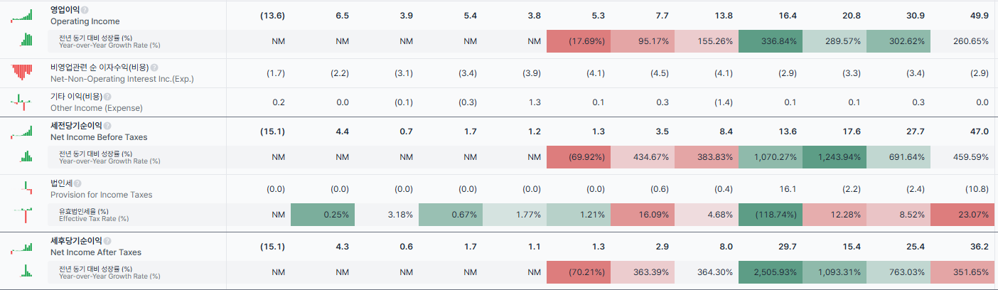Click the help icon beside 세후당기순이익
The image size is (998, 290).
[x=107, y=241]
